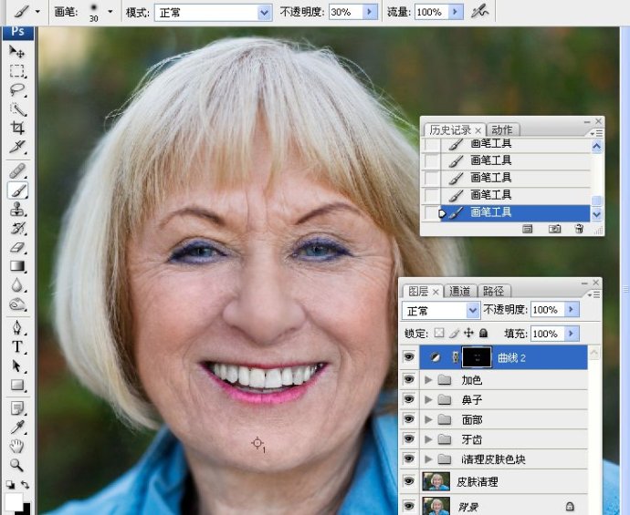The image size is (630, 515).
Task: Open layer blend mode 正常 dropdown
Action: [473, 310]
